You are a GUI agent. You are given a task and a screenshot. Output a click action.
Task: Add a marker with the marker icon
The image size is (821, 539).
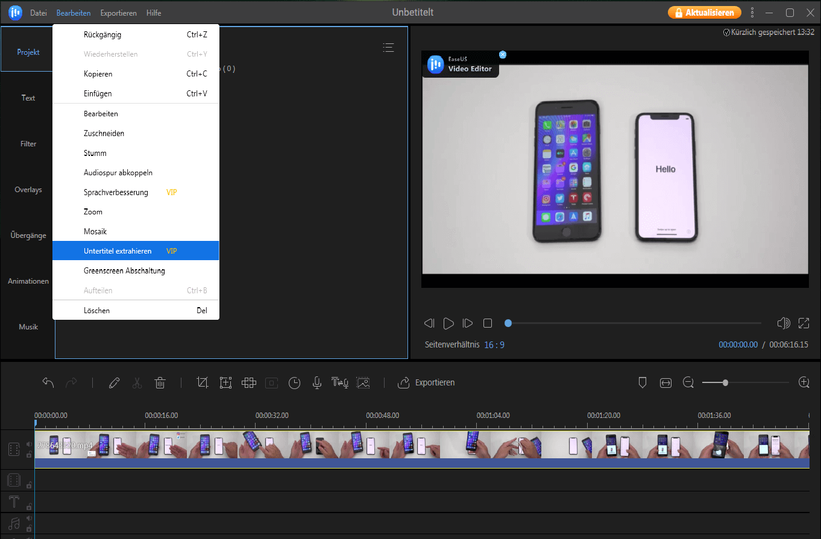click(643, 383)
